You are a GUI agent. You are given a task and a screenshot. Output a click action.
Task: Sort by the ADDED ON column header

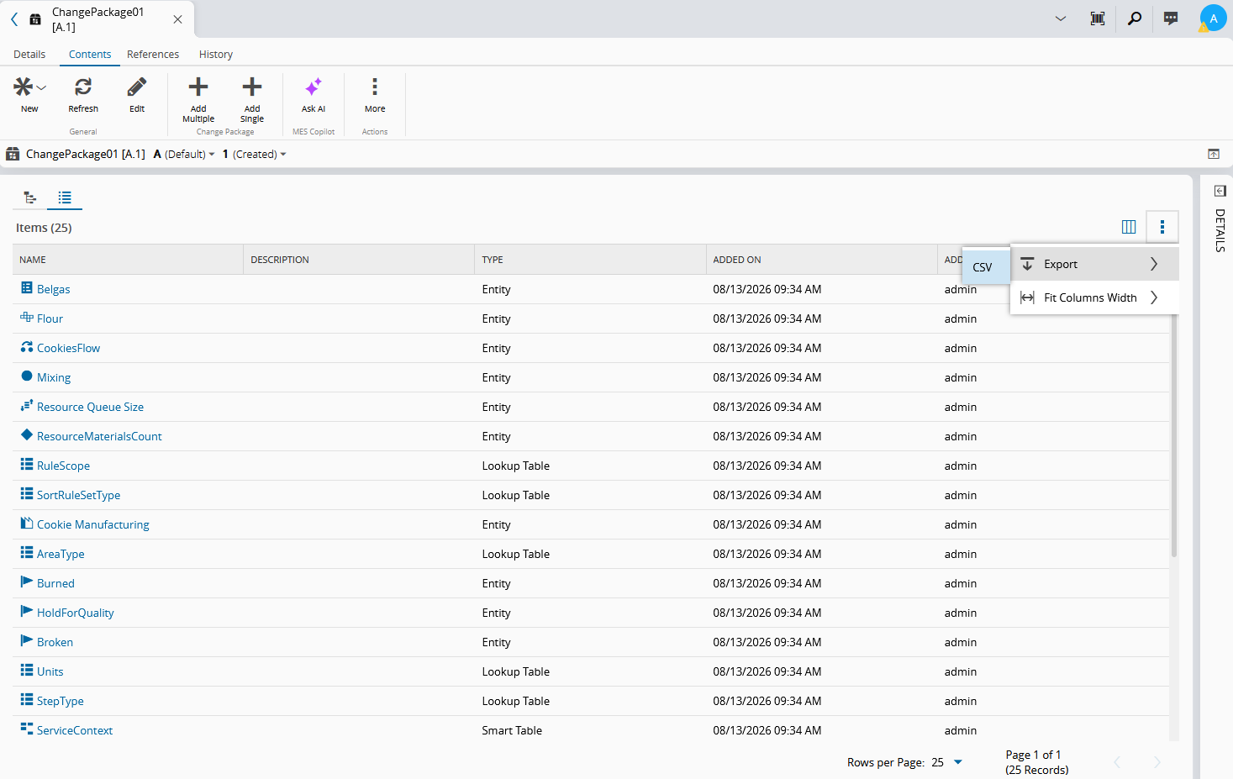click(x=822, y=260)
